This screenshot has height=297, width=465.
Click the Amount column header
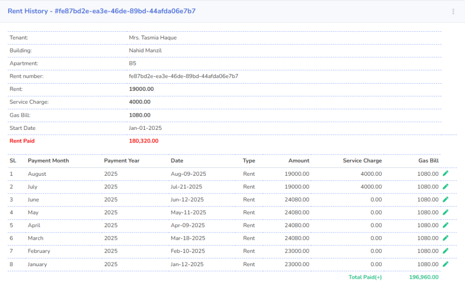click(x=299, y=160)
